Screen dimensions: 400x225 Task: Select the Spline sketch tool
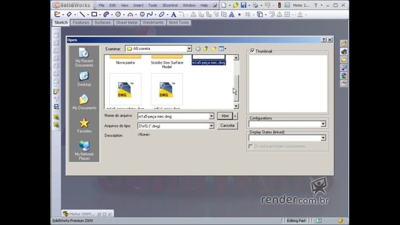point(150,14)
